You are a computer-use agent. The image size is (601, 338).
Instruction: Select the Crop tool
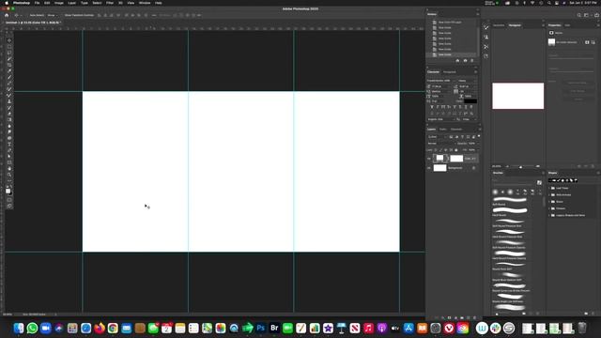pos(9,65)
